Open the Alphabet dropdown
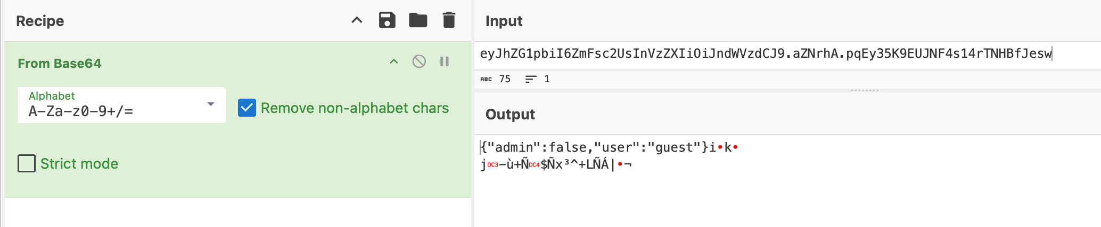Screen dimensions: 1101x227 tap(121, 105)
